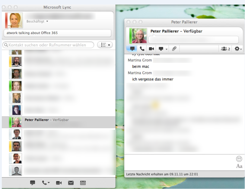This screenshot has width=245, height=189.
Task: Schedule a meeting with the calendar icon
Action: pos(83,183)
